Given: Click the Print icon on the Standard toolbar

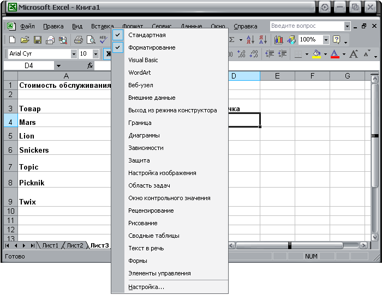Looking at the screenshot, I should (78, 40).
